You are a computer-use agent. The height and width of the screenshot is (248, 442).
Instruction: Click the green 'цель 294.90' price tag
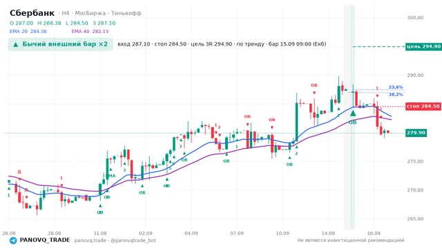423,46
